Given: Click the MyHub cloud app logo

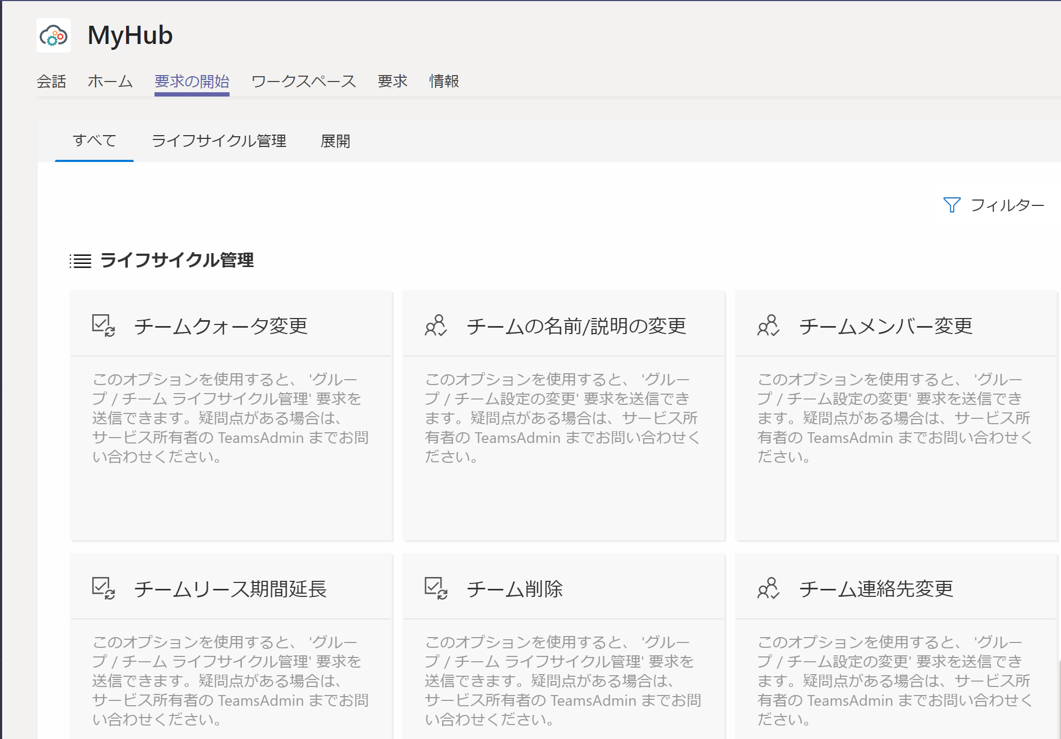Looking at the screenshot, I should click(x=54, y=36).
